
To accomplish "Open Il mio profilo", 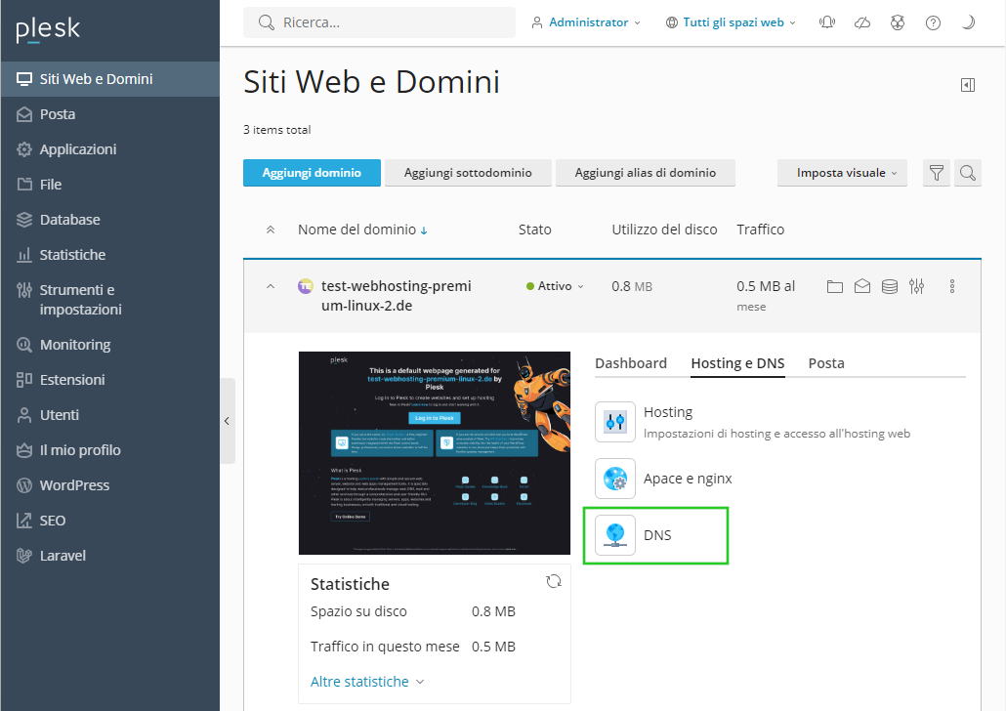I will pos(109,450).
